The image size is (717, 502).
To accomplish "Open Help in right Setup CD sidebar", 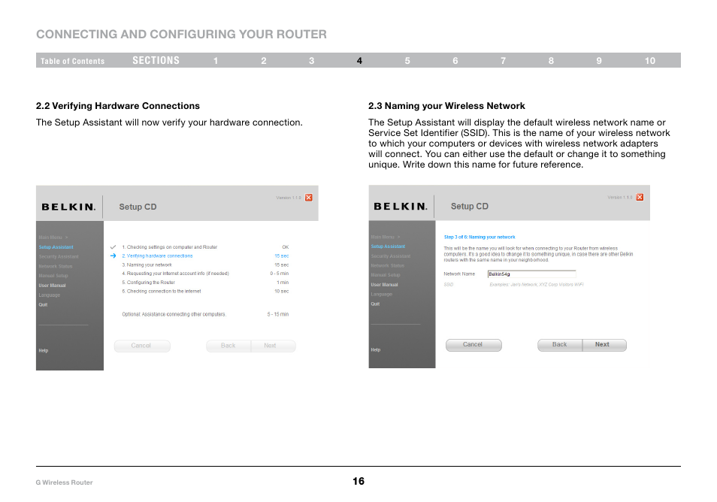I will pyautogui.click(x=376, y=349).
